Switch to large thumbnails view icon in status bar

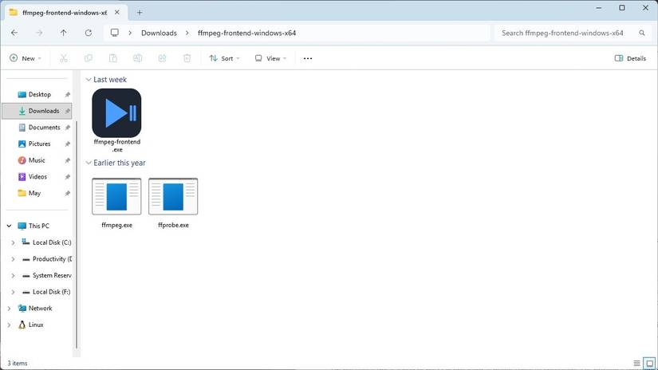(649, 364)
